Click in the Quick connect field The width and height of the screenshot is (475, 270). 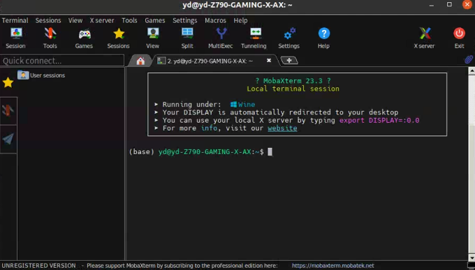[62, 61]
